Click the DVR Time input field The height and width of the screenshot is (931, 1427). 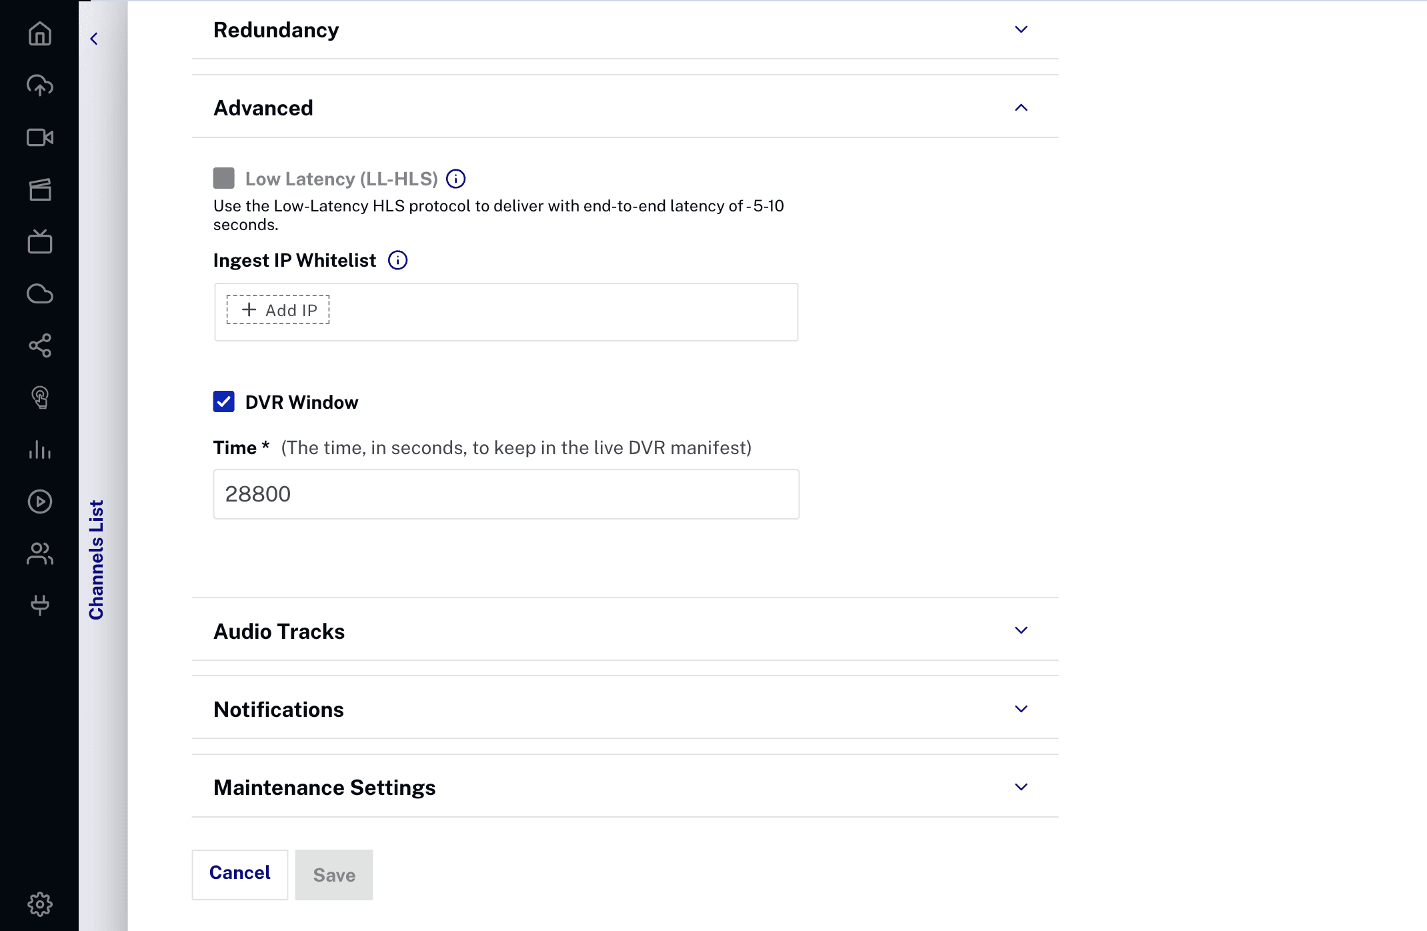(506, 494)
